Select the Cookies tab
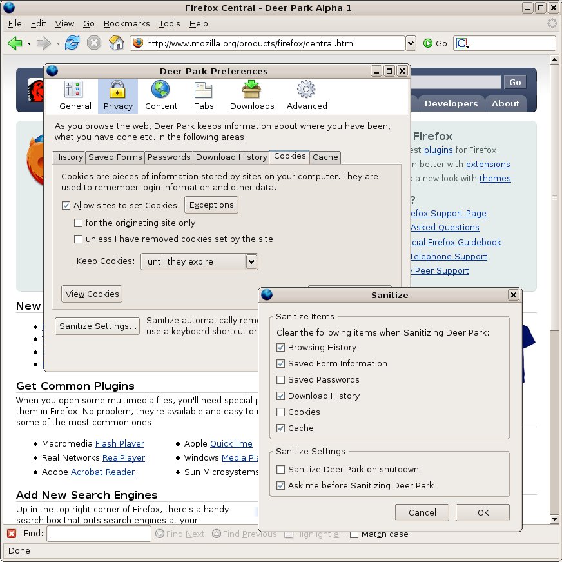This screenshot has width=562, height=562. click(x=289, y=157)
